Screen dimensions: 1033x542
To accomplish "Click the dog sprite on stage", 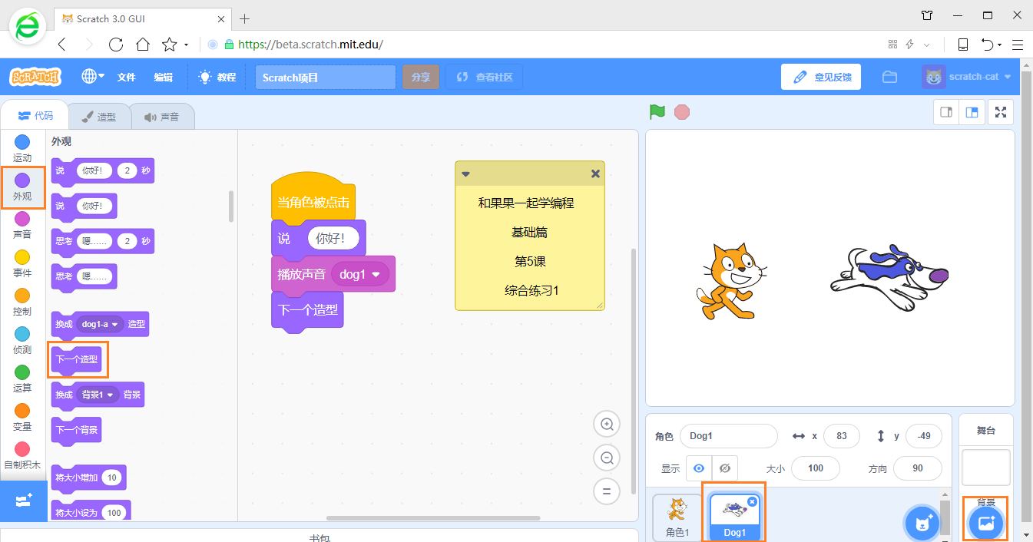I will 889,278.
